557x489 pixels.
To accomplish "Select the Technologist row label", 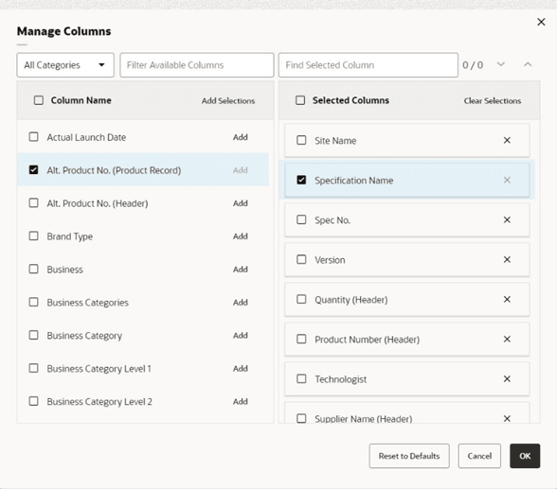I will click(341, 379).
